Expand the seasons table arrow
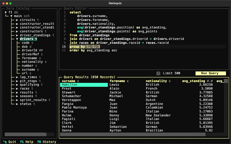This screenshot has height=144, width=231. click(17, 96)
